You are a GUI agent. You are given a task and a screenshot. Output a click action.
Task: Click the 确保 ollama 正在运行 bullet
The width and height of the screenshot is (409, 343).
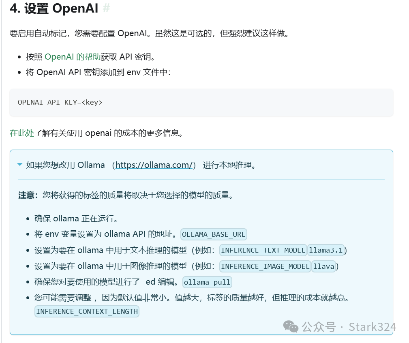tap(76, 219)
